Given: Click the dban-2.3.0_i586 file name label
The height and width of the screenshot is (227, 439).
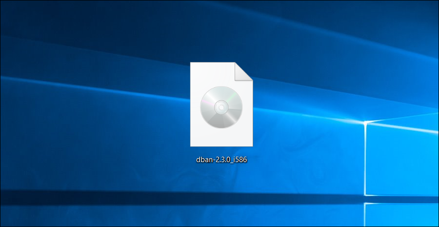Looking at the screenshot, I should (x=221, y=160).
